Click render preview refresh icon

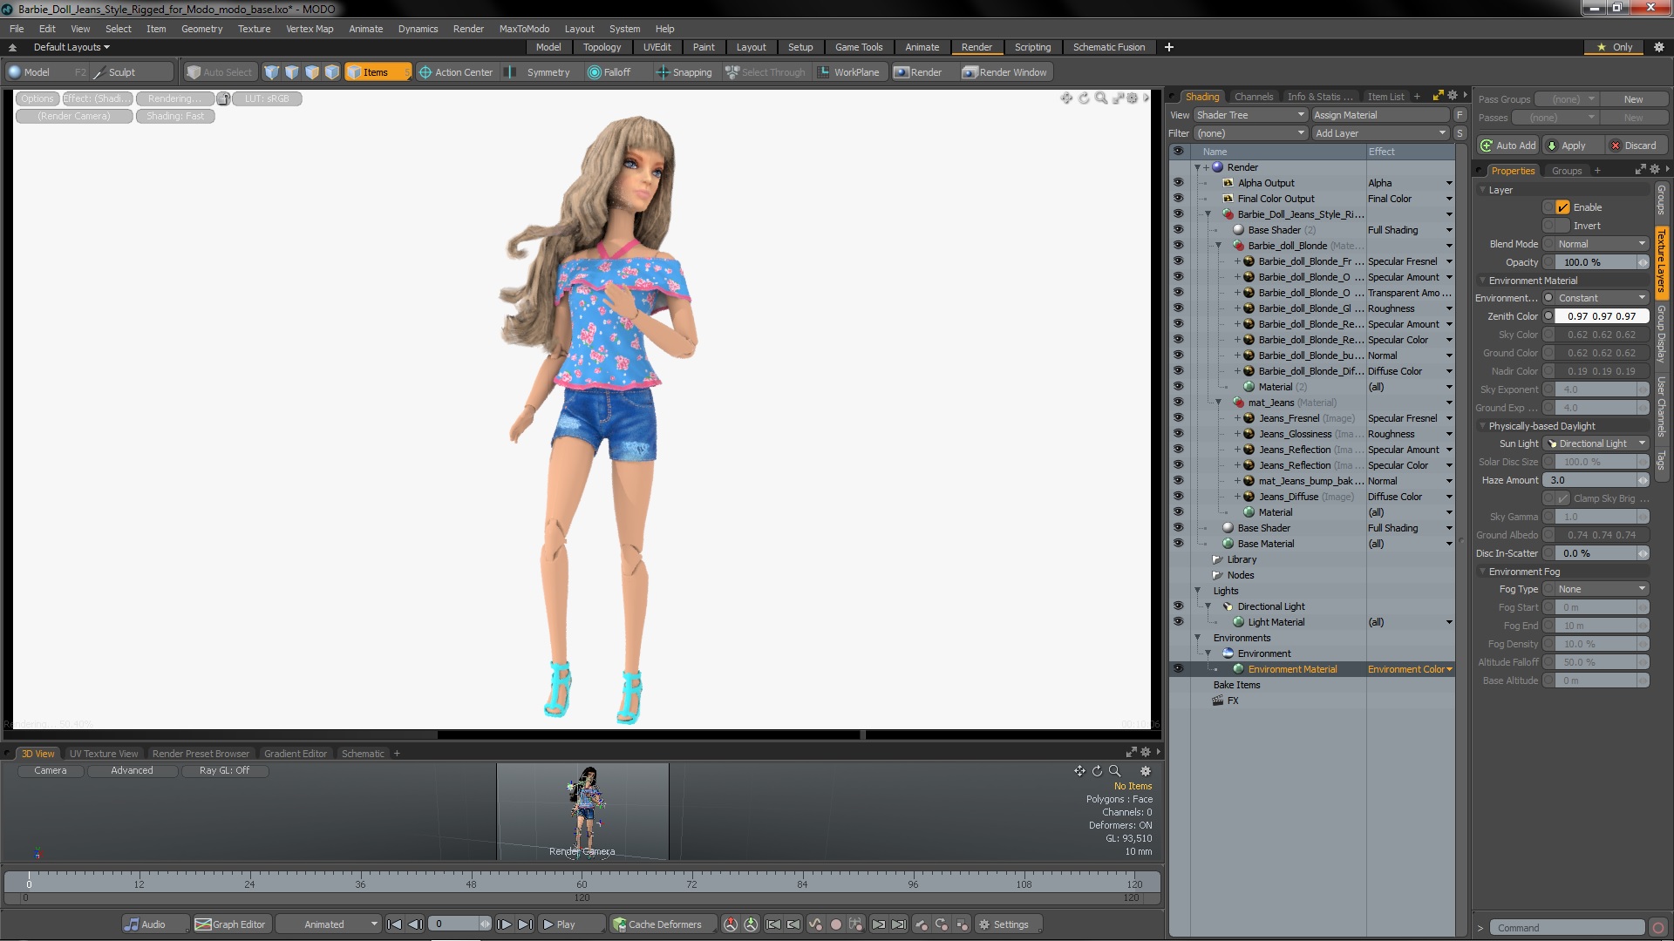1084,98
